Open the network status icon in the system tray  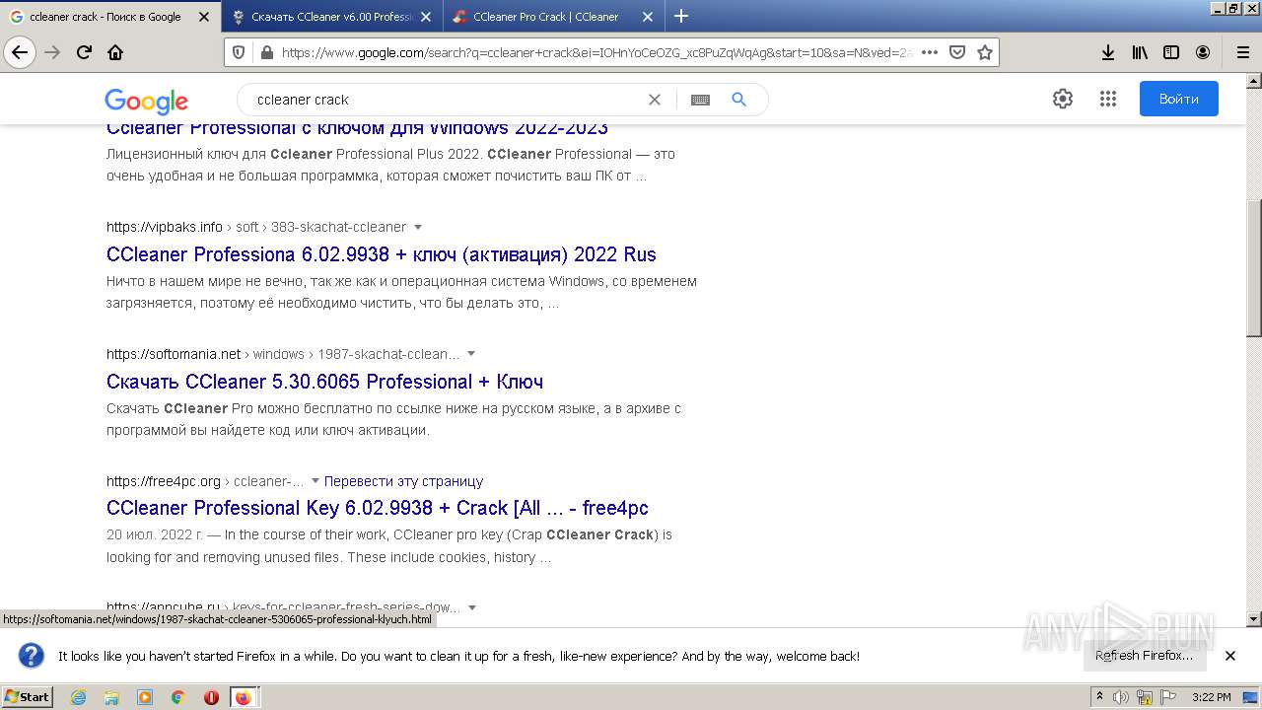coord(1145,697)
